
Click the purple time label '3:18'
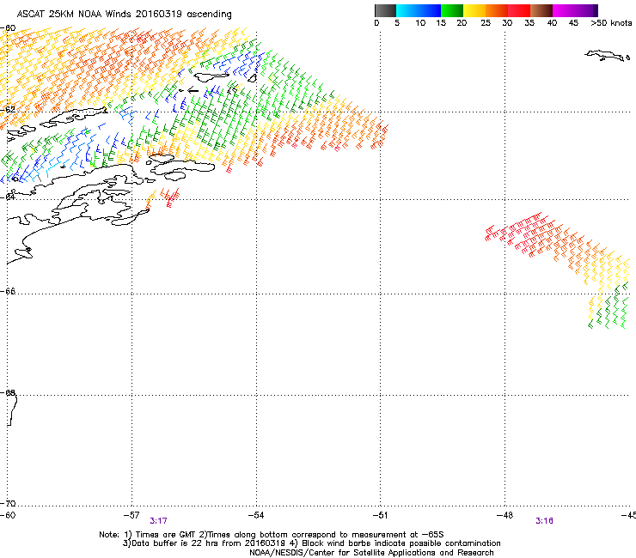tap(544, 521)
